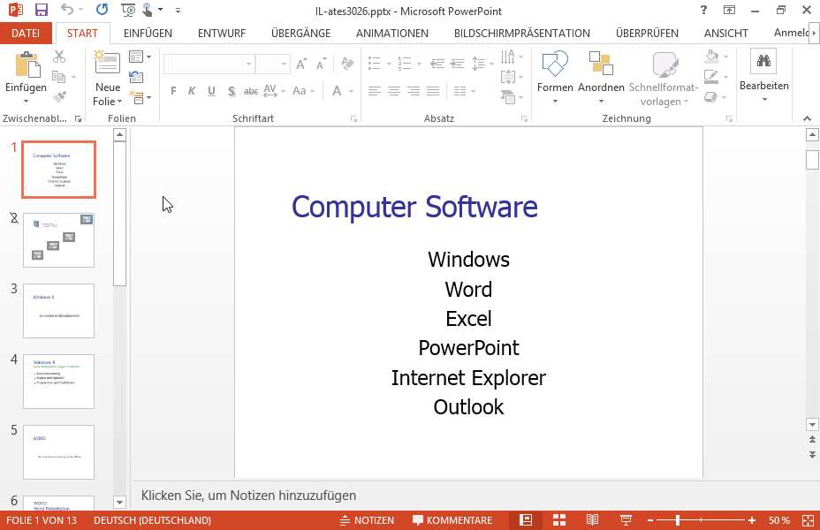
Task: Start slideshow from beginning in quick access
Action: (127, 10)
